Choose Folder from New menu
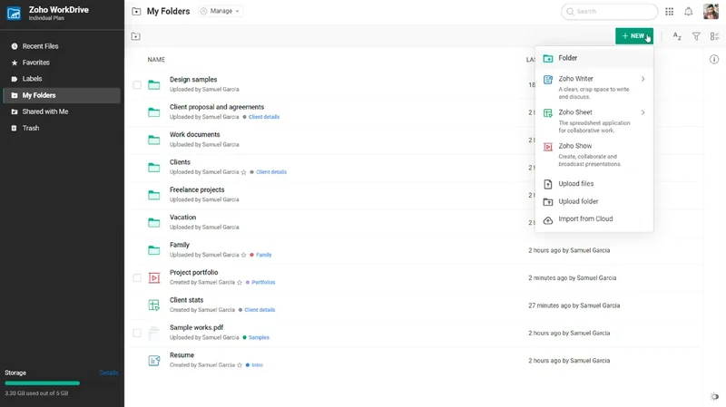 [x=594, y=58]
